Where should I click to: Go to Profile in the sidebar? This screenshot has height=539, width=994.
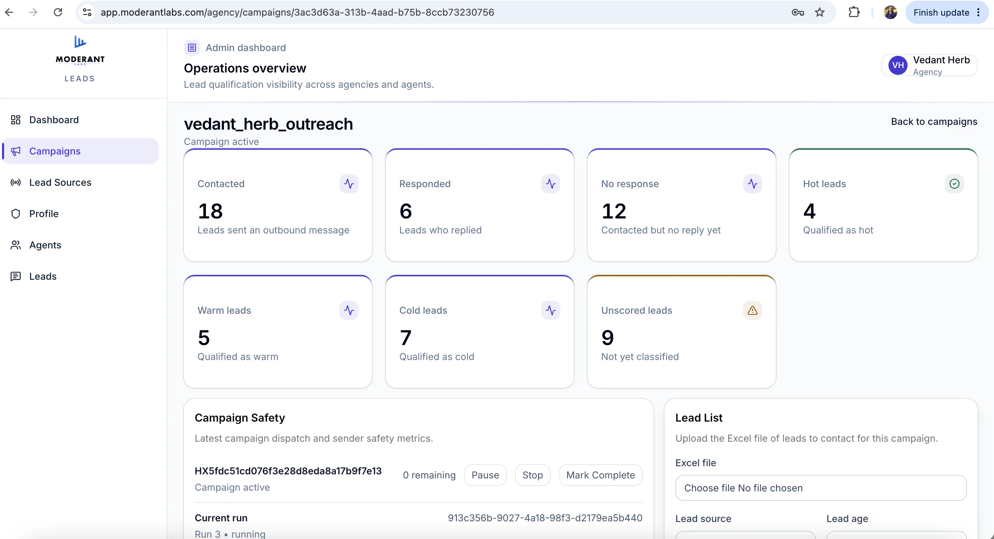80,214
